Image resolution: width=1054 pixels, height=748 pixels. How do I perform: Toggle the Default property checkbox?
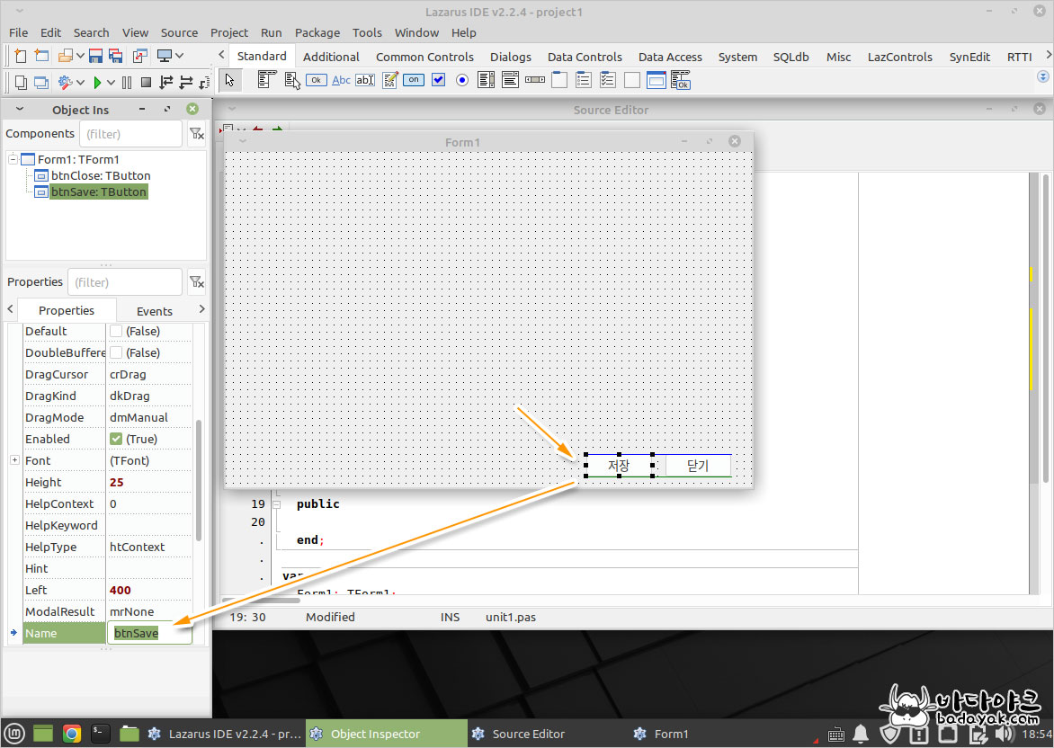point(116,331)
